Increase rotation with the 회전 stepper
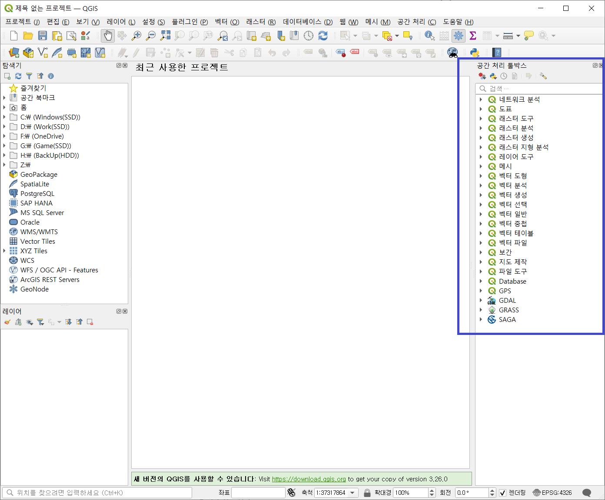 (x=492, y=490)
